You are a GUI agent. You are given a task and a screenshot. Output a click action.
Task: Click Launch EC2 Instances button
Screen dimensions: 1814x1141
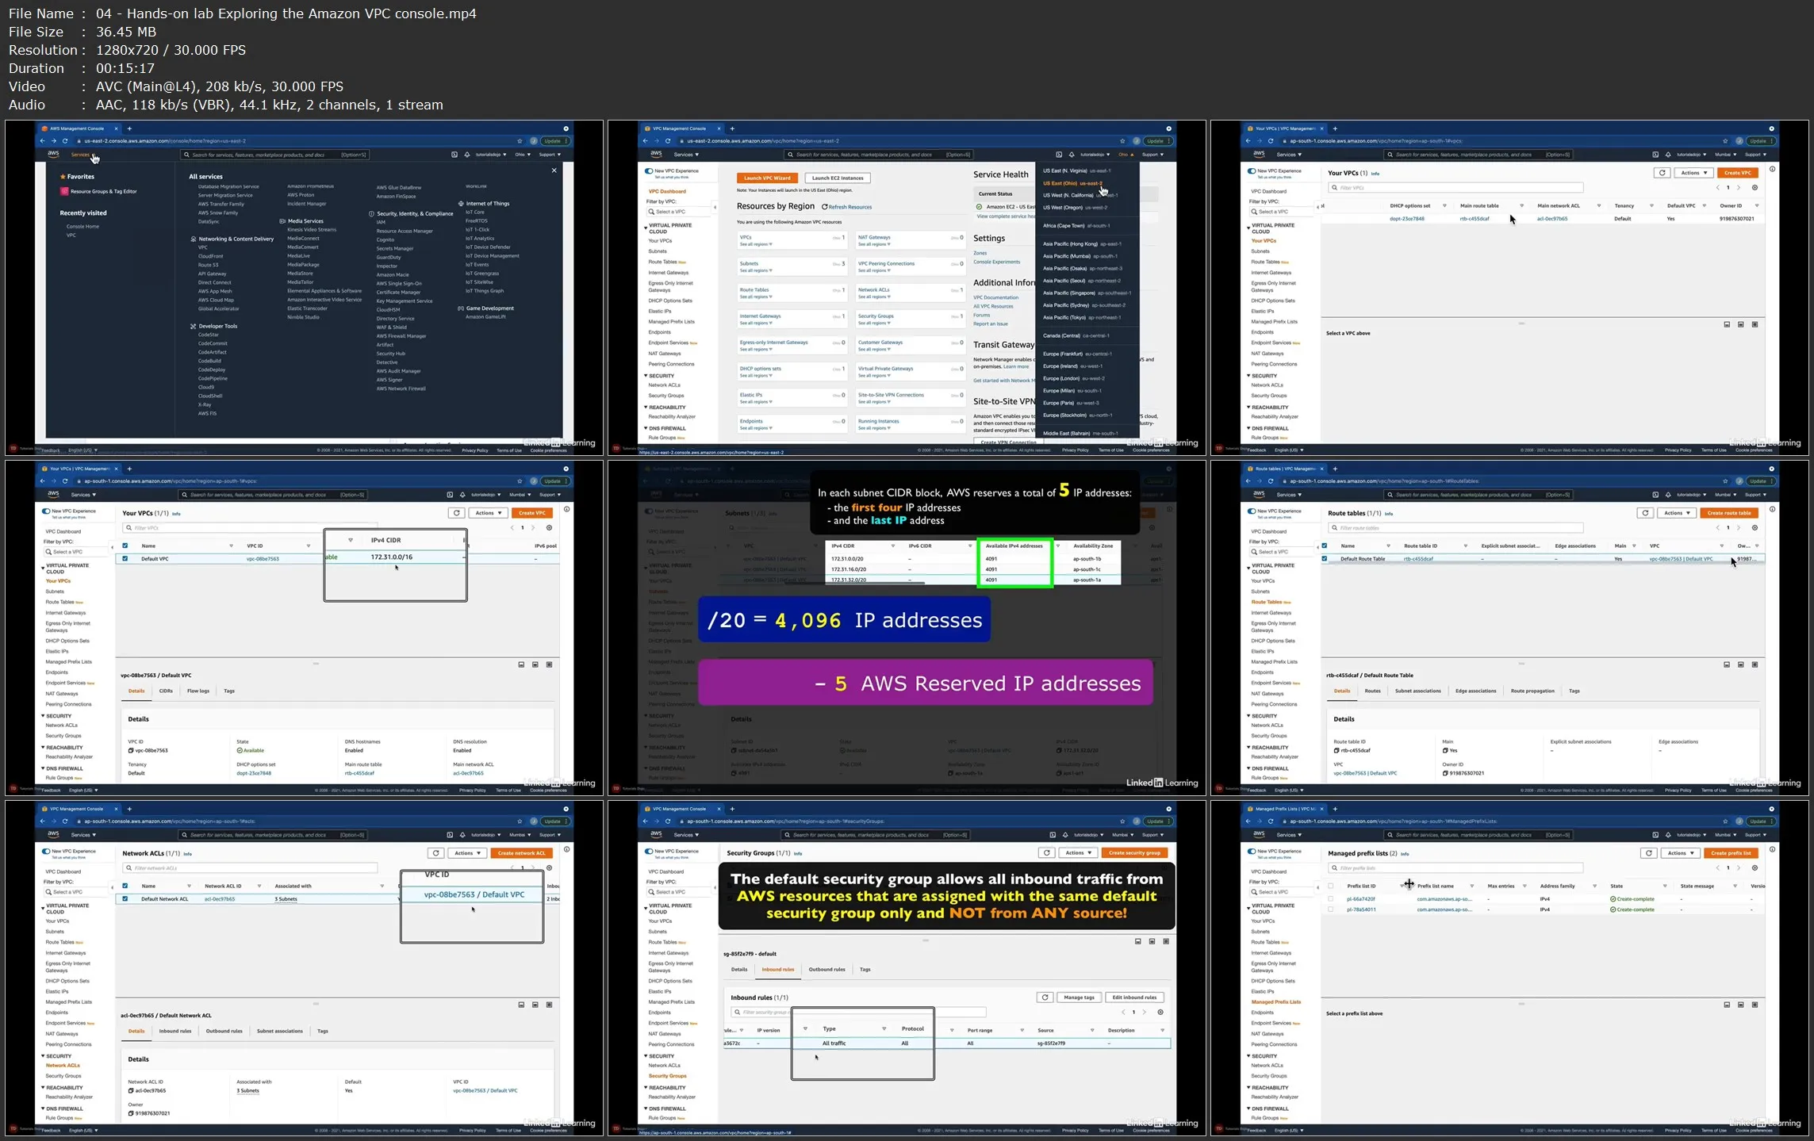coord(838,178)
